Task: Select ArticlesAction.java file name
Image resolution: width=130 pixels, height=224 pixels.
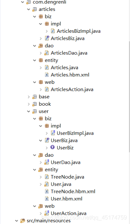Action: click(x=72, y=89)
